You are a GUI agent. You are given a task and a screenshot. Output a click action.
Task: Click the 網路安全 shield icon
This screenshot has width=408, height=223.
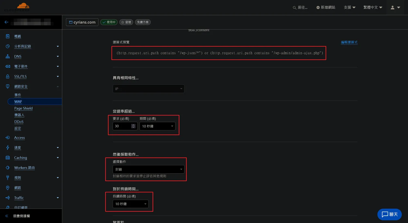pyautogui.click(x=8, y=86)
